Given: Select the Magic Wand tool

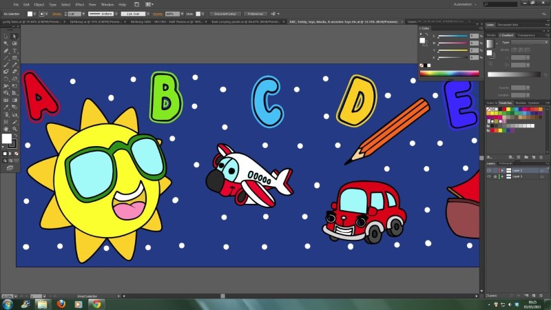Looking at the screenshot, I should 6,43.
